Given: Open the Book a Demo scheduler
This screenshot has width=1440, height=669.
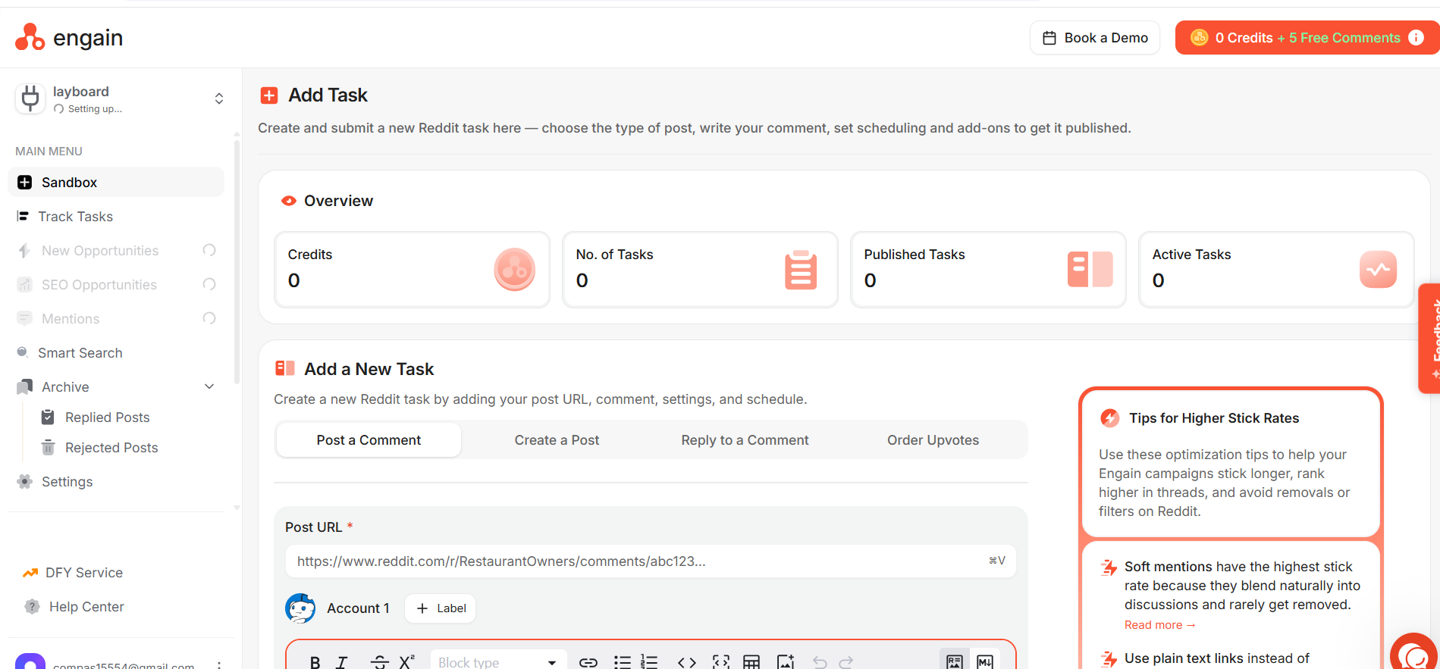Looking at the screenshot, I should (1095, 38).
